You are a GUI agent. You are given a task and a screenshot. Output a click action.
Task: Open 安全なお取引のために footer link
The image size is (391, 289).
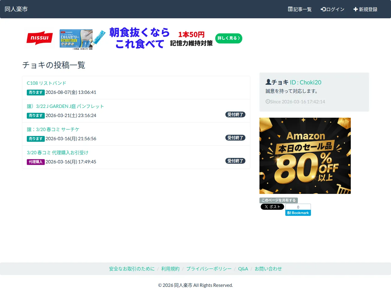pos(132,269)
